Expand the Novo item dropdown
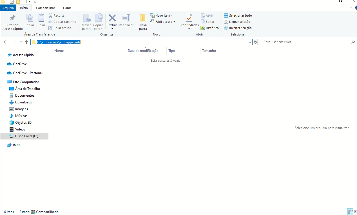The image size is (357, 215). pos(162,15)
